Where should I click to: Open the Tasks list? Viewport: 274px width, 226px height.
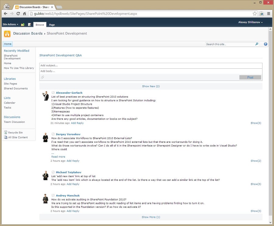click(8, 108)
